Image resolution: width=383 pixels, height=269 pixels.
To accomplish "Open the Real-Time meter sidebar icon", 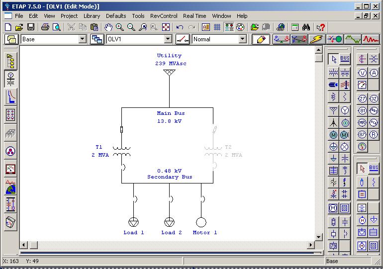I will point(10,169).
